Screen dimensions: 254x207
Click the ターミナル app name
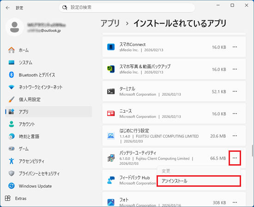[x=127, y=89]
